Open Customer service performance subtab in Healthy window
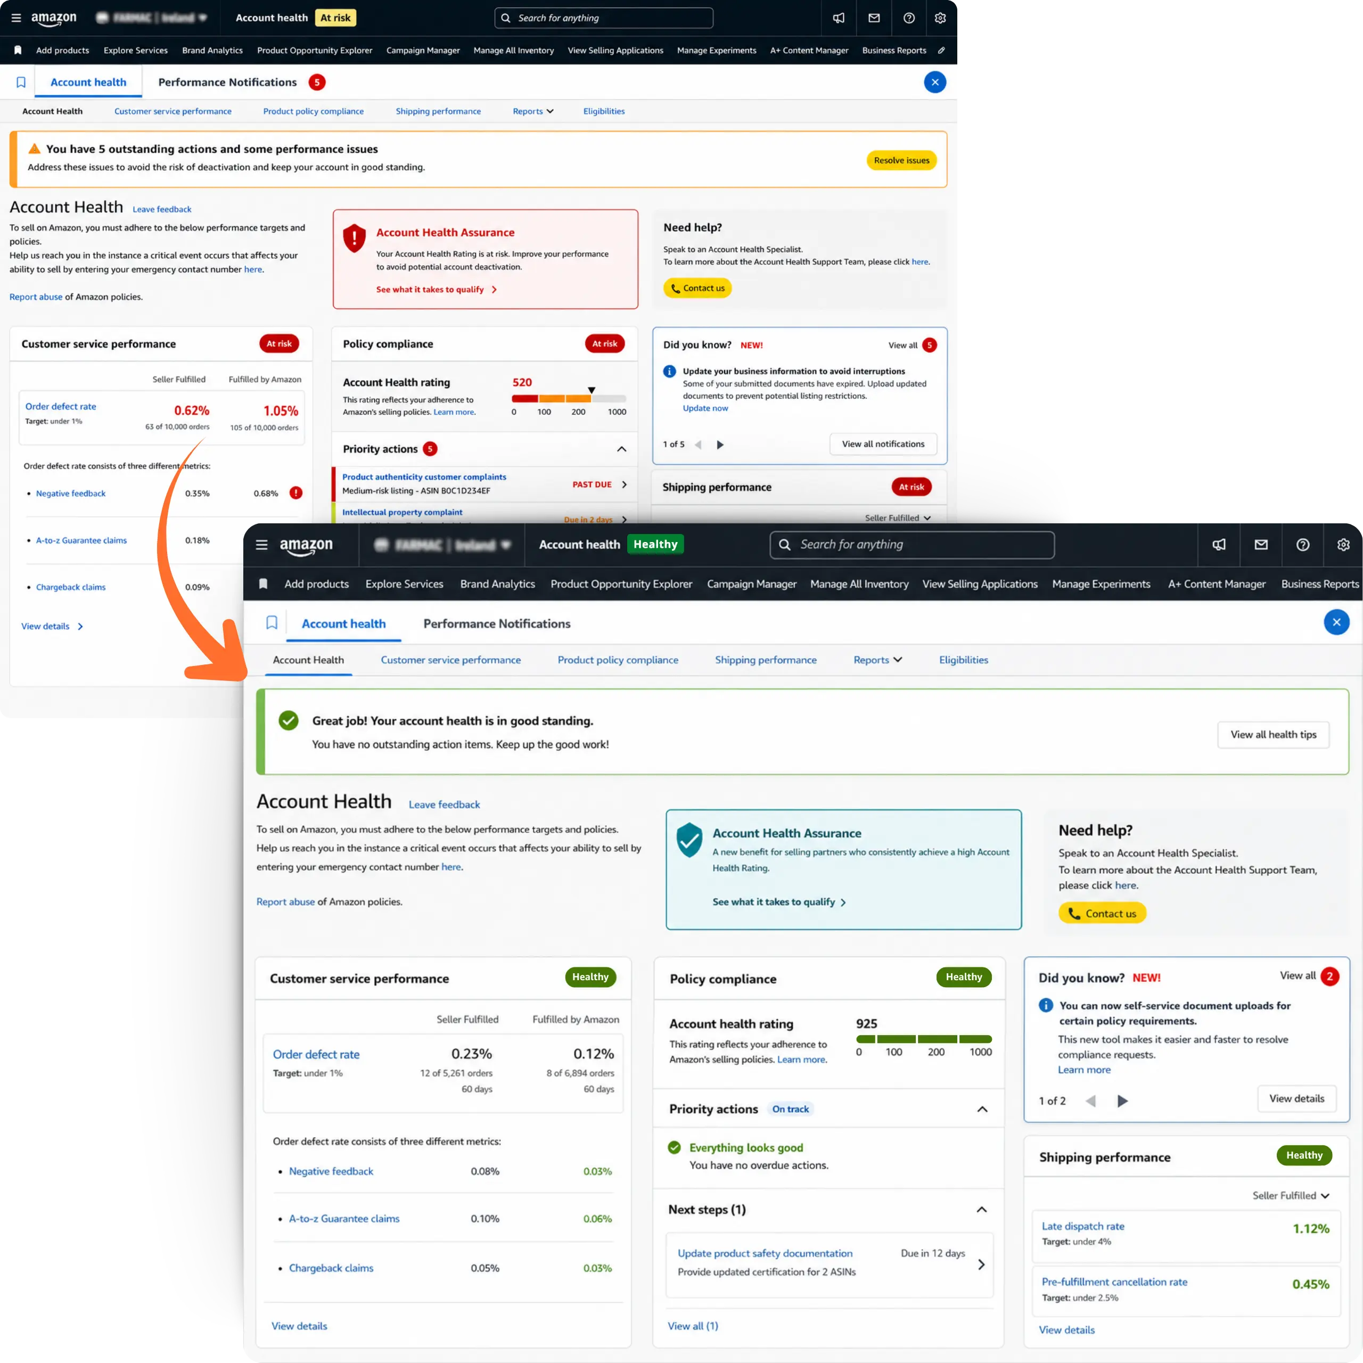 451,660
